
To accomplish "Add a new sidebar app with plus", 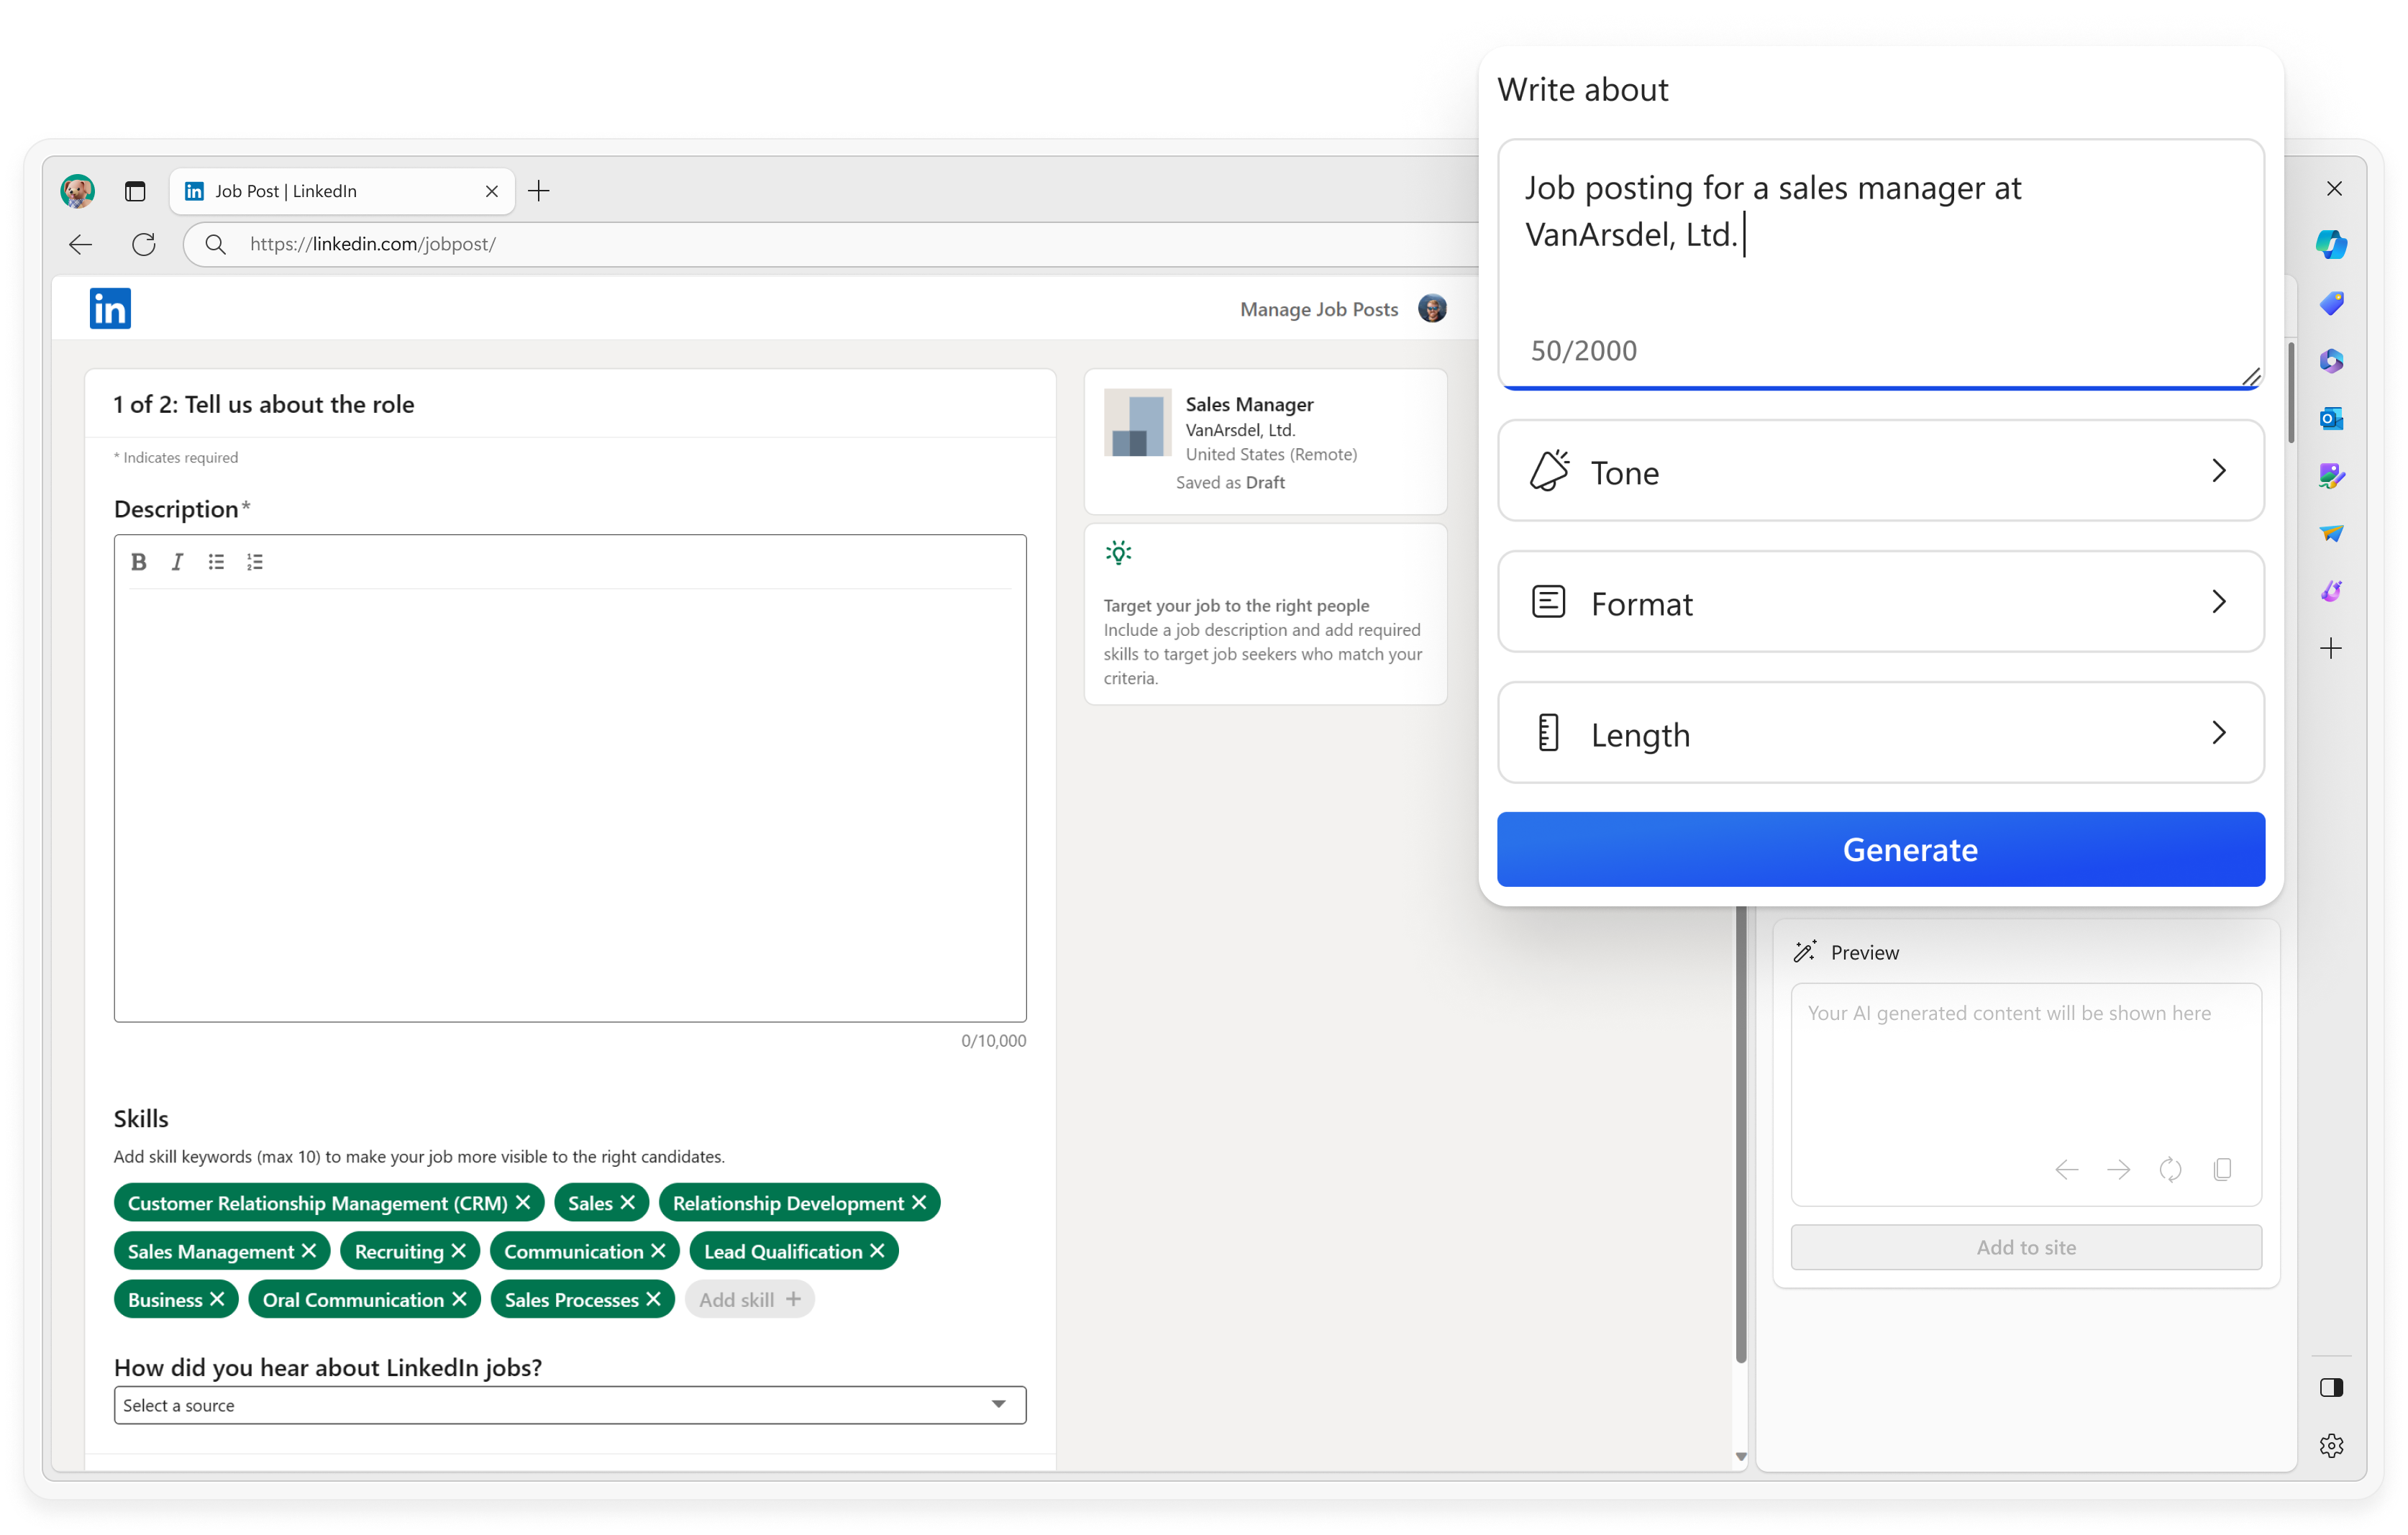I will [x=2331, y=649].
